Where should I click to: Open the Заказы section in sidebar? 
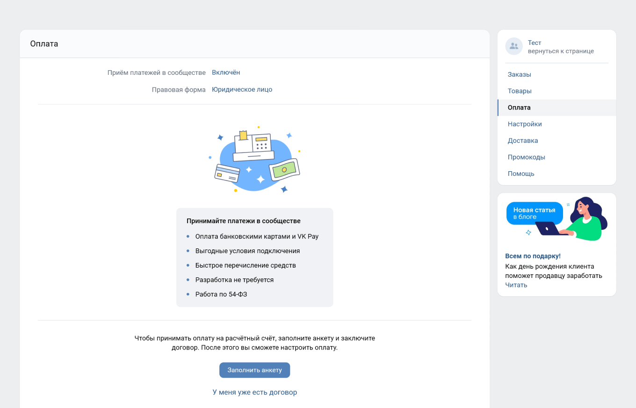click(x=519, y=74)
